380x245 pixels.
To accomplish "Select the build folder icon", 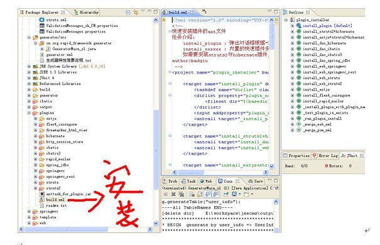I will click(35, 89).
